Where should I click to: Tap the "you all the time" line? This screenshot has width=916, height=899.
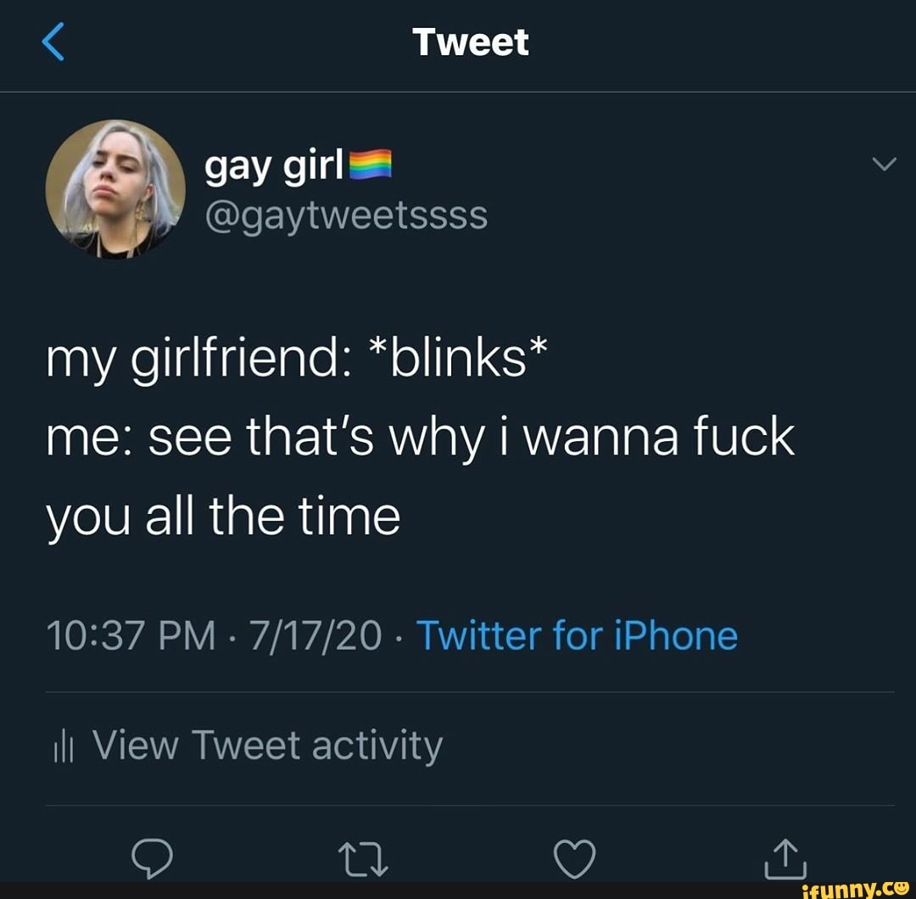click(223, 518)
